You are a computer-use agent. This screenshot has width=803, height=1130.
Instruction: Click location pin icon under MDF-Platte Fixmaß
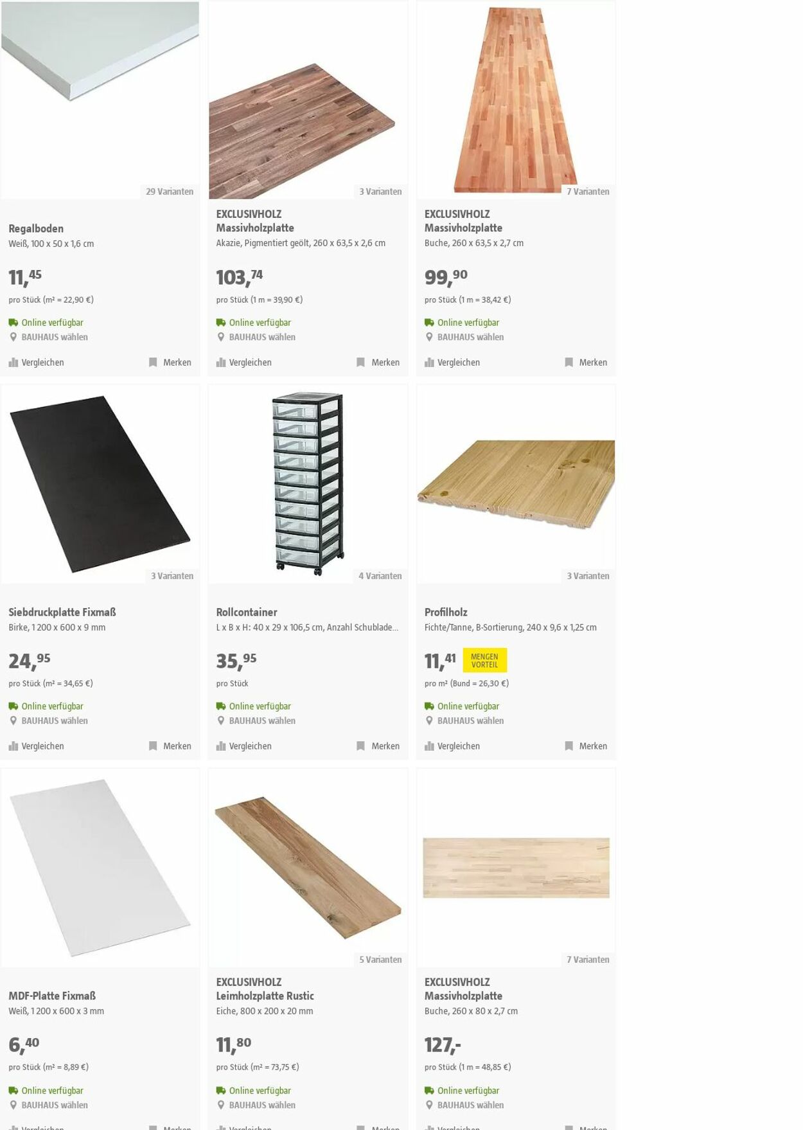coord(13,1105)
